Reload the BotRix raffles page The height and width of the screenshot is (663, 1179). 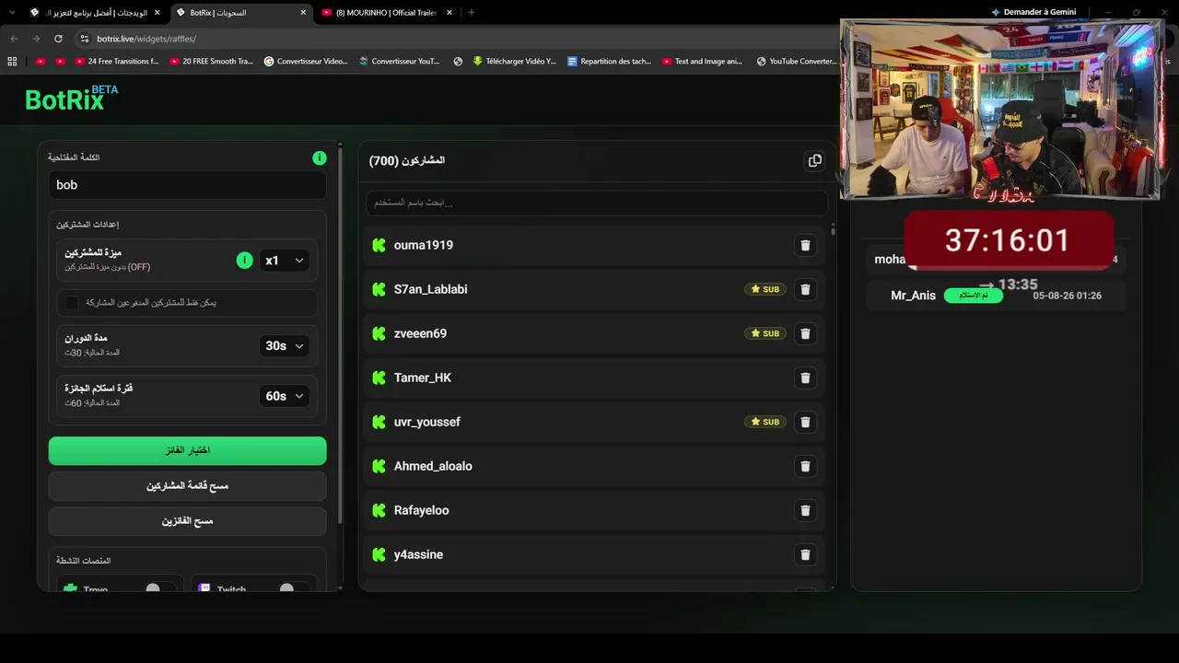[x=58, y=39]
